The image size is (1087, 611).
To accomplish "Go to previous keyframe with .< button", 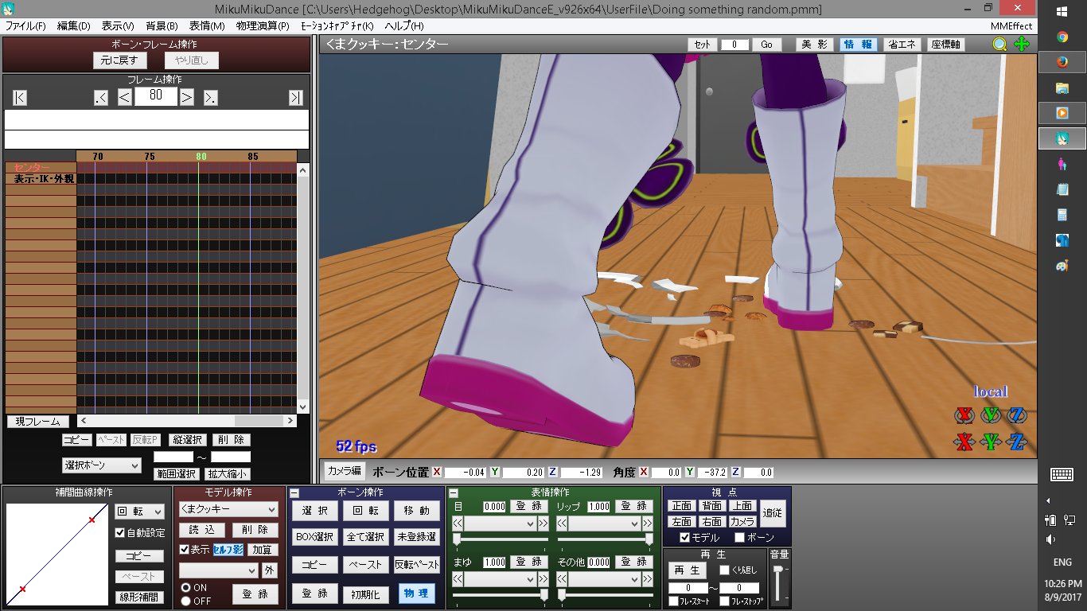I will click(100, 97).
